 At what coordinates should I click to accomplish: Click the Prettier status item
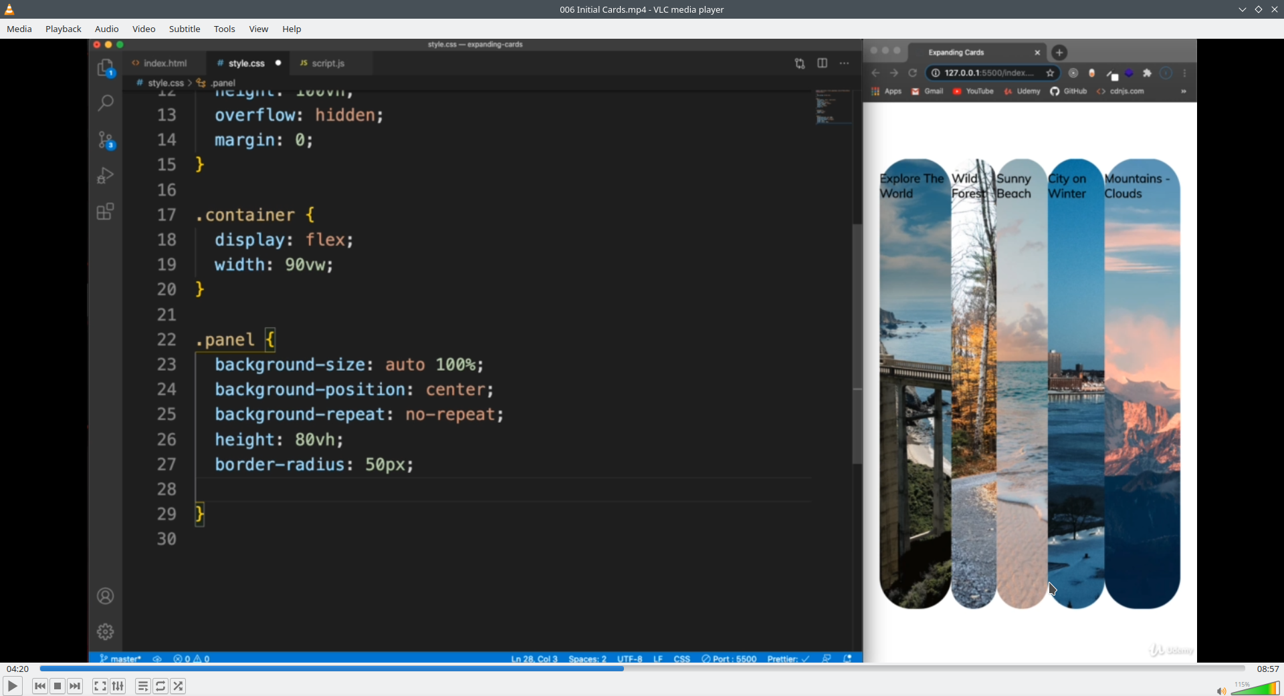pos(788,659)
